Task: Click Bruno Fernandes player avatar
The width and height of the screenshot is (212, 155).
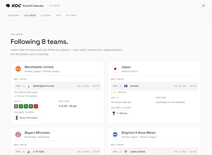Action: (17, 118)
